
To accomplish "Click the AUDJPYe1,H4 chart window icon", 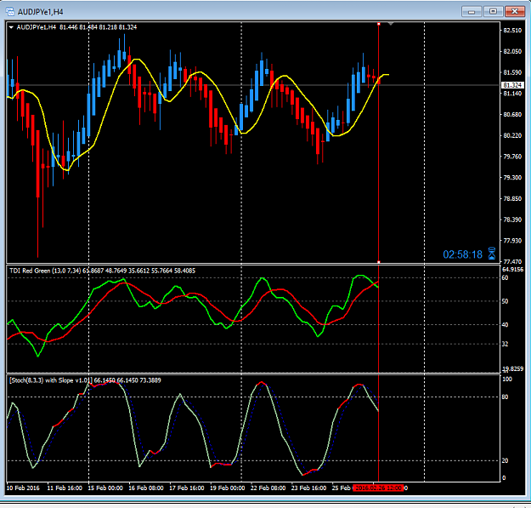I will pos(10,12).
